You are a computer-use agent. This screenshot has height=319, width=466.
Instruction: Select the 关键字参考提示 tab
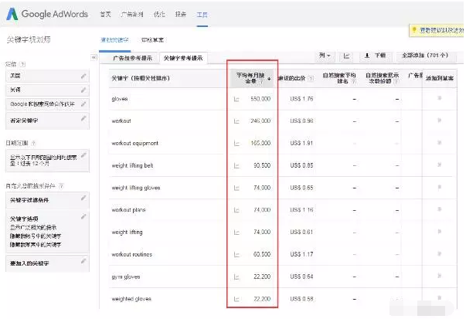click(184, 58)
